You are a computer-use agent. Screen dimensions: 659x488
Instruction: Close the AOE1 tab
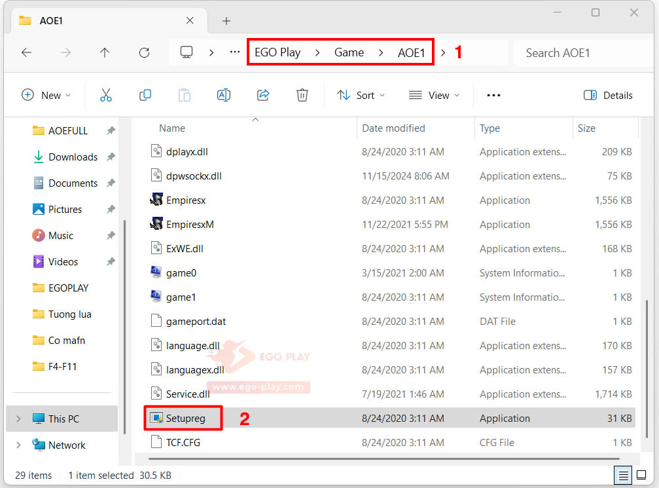pos(190,20)
